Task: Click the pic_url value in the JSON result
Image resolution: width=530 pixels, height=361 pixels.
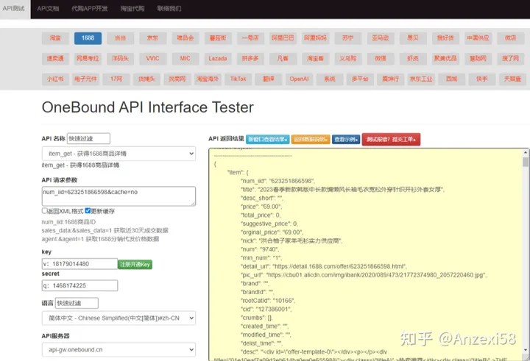Action: [376, 275]
